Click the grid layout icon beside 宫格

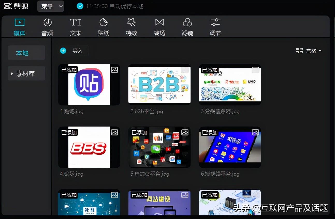(x=299, y=51)
